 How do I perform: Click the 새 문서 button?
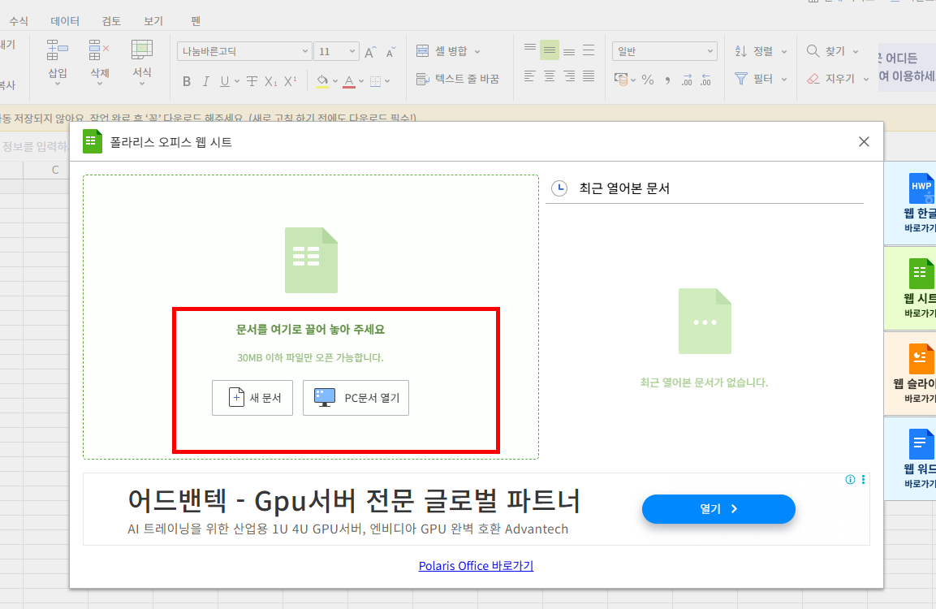pos(252,398)
